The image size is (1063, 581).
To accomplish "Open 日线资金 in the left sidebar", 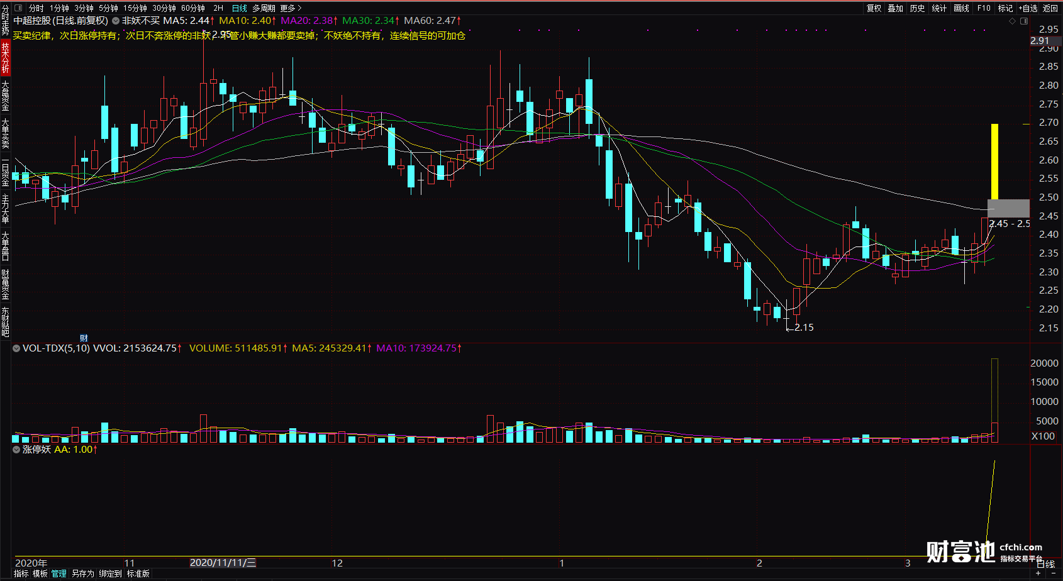I will (x=5, y=170).
